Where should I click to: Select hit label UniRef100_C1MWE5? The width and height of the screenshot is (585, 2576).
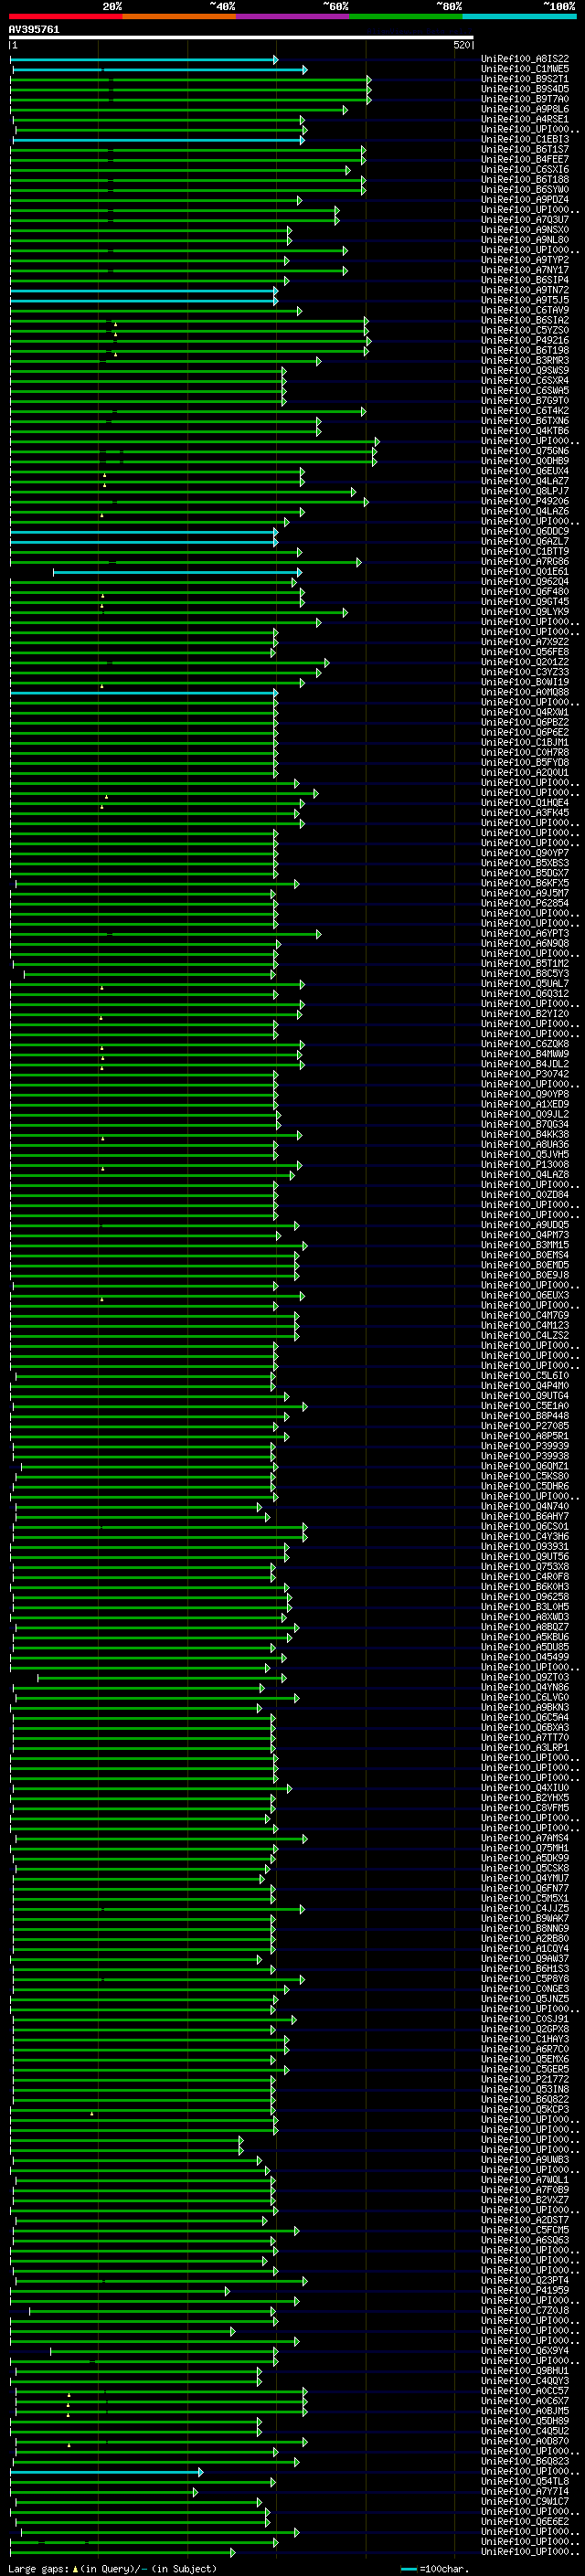[525, 69]
